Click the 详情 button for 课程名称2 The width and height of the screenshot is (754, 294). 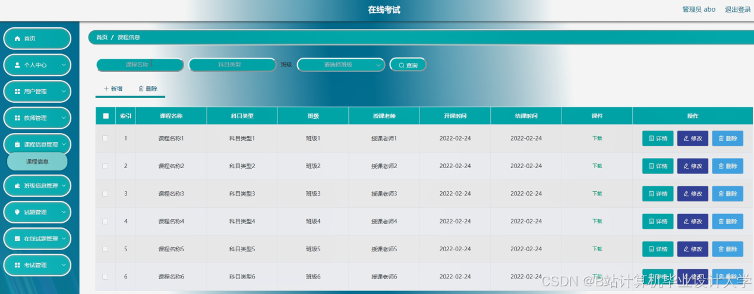[x=658, y=166]
